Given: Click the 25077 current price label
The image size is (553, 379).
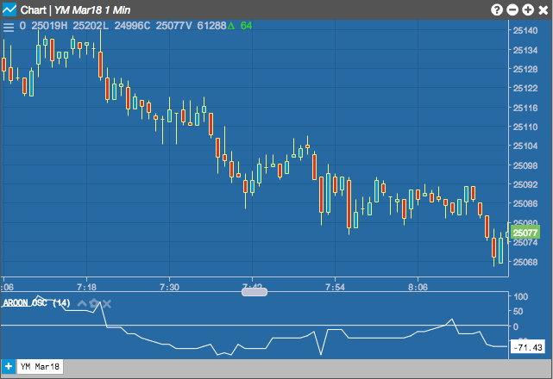Looking at the screenshot, I should (x=525, y=233).
